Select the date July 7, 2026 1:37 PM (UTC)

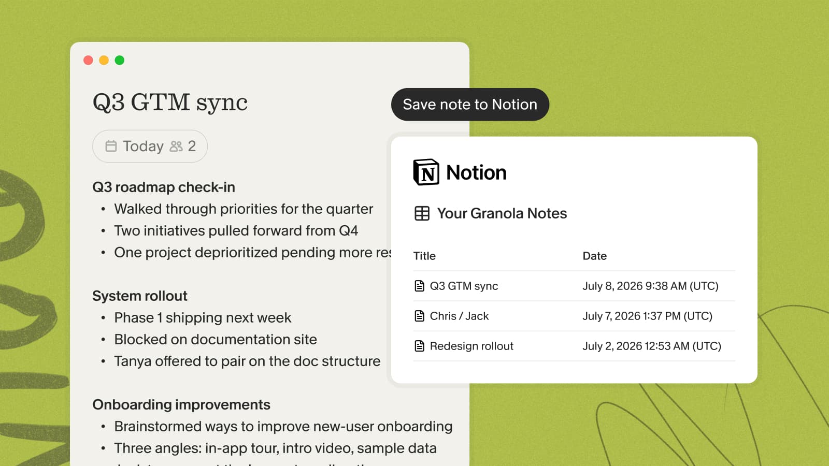647,316
